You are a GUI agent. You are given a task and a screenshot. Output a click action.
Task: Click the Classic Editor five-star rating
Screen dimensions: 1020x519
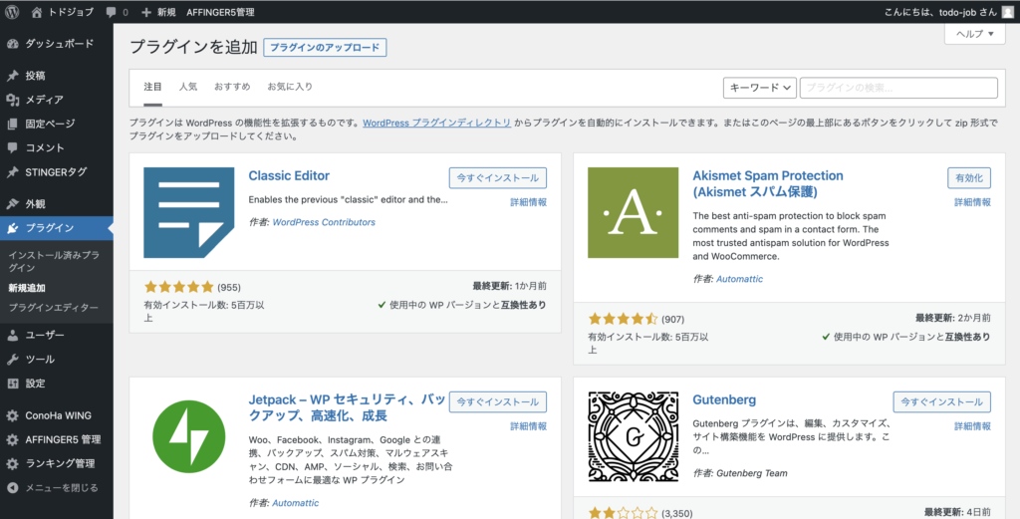tap(179, 287)
